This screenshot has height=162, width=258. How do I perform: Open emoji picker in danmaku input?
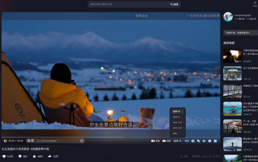[82, 141]
